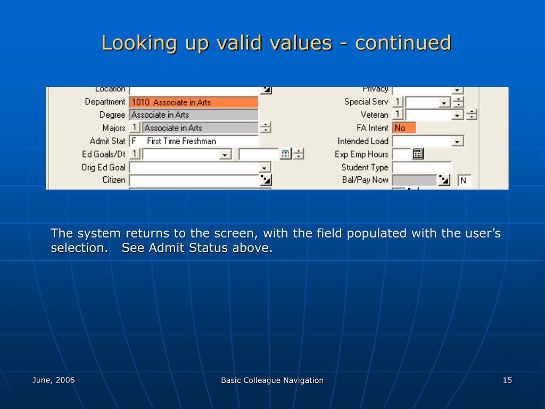This screenshot has width=545, height=409.
Task: Click the Ed Goals date input field
Action: coord(259,154)
